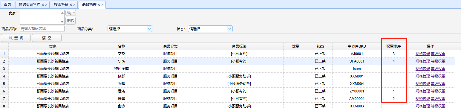Screen dimensions: 461x108
Task: Select the 火罐 name cell
Action: 121,84
